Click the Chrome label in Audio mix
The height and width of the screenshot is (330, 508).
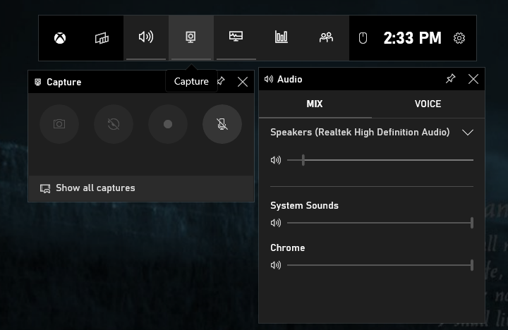288,248
